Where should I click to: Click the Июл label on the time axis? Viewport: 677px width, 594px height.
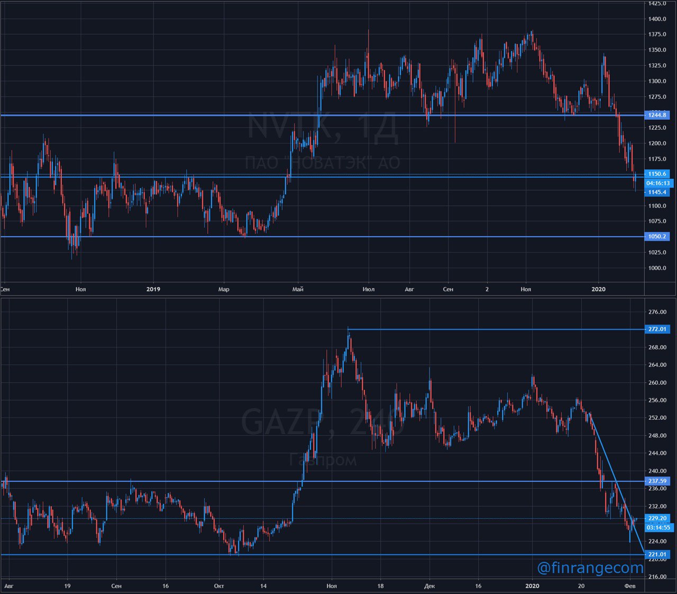click(x=369, y=290)
